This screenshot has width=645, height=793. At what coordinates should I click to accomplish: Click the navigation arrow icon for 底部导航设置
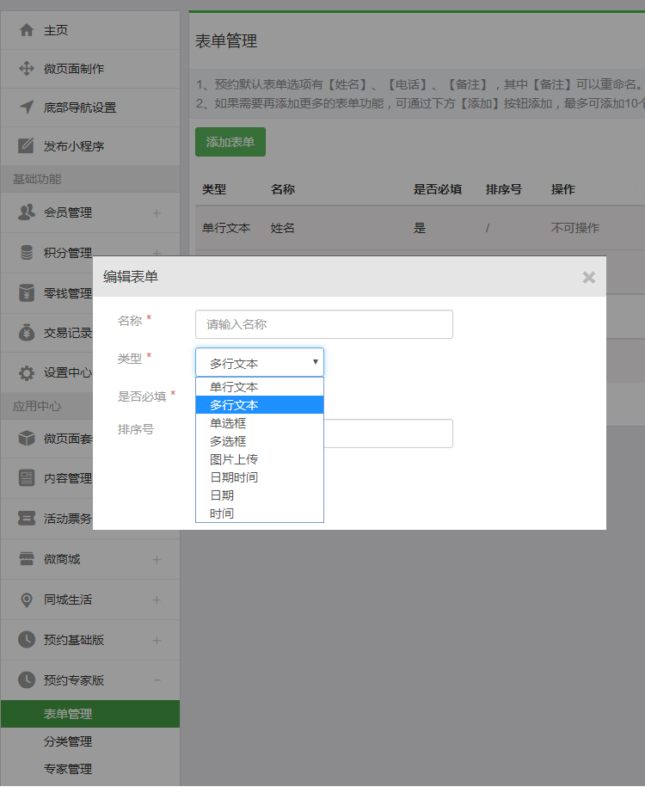pyautogui.click(x=27, y=108)
